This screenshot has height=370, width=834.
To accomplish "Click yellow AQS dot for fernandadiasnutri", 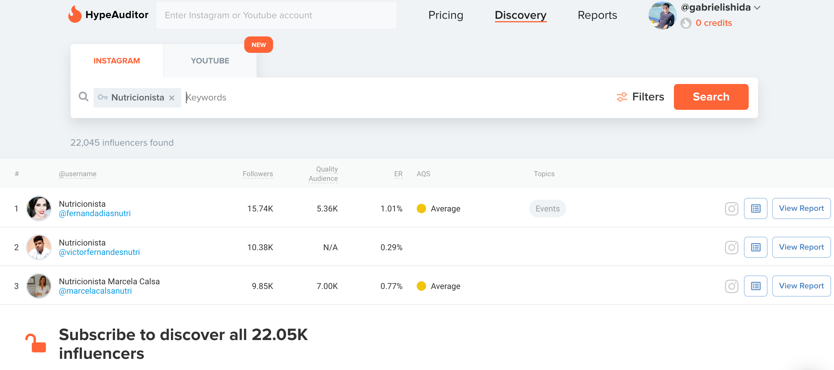I will click(421, 208).
